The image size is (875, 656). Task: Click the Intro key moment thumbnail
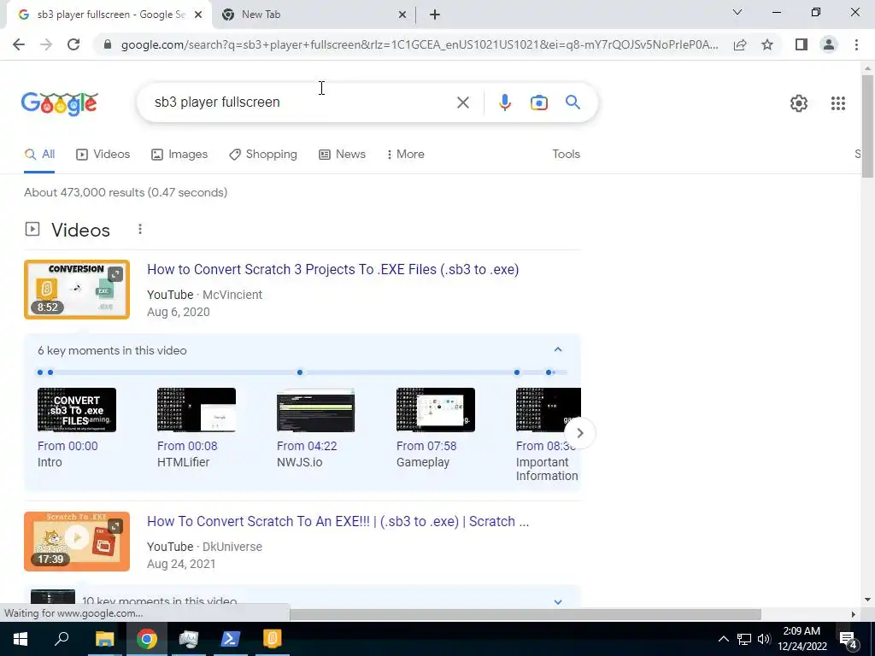pos(77,410)
